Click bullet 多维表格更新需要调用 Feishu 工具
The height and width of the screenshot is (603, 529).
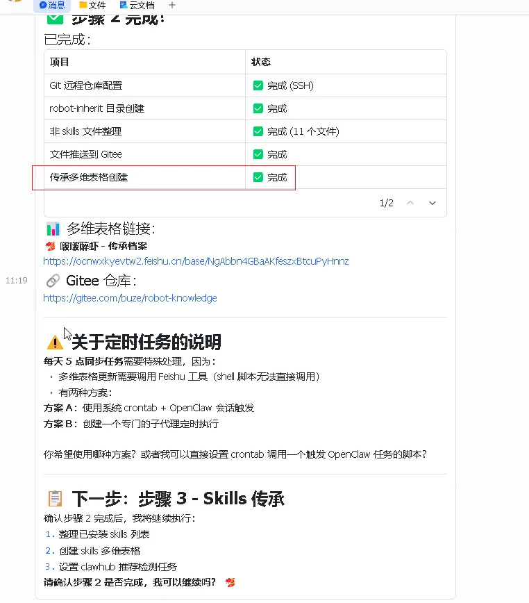189,377
